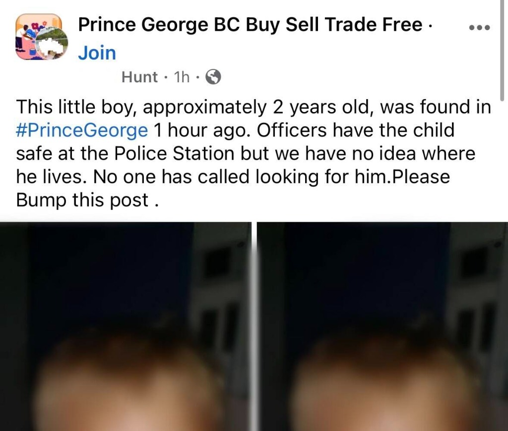Screen dimensions: 508x431
Task: View the profile of poster Hunt
Action: [139, 77]
